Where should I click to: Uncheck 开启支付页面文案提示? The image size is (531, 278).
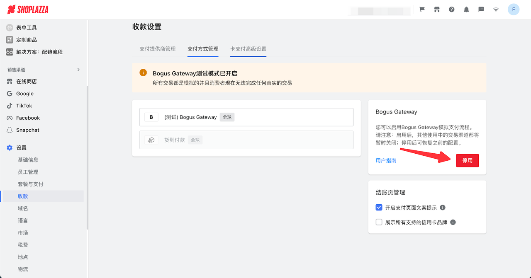click(x=379, y=207)
